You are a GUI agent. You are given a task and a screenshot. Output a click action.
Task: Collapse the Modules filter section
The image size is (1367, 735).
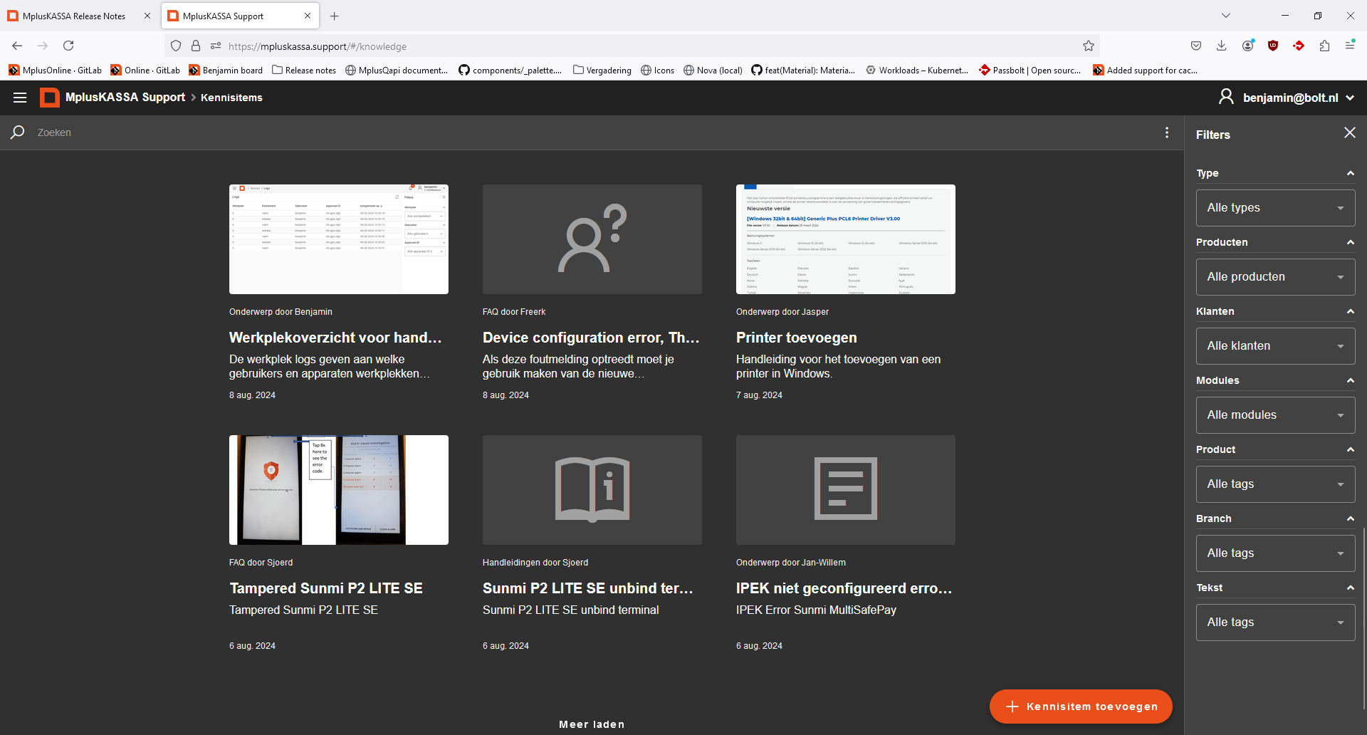click(x=1350, y=380)
